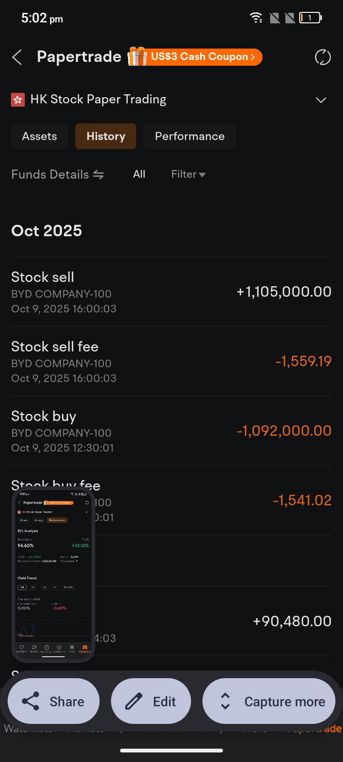Open the Stock buy -1,092,000.00 entry
This screenshot has height=762, width=343.
[171, 431]
